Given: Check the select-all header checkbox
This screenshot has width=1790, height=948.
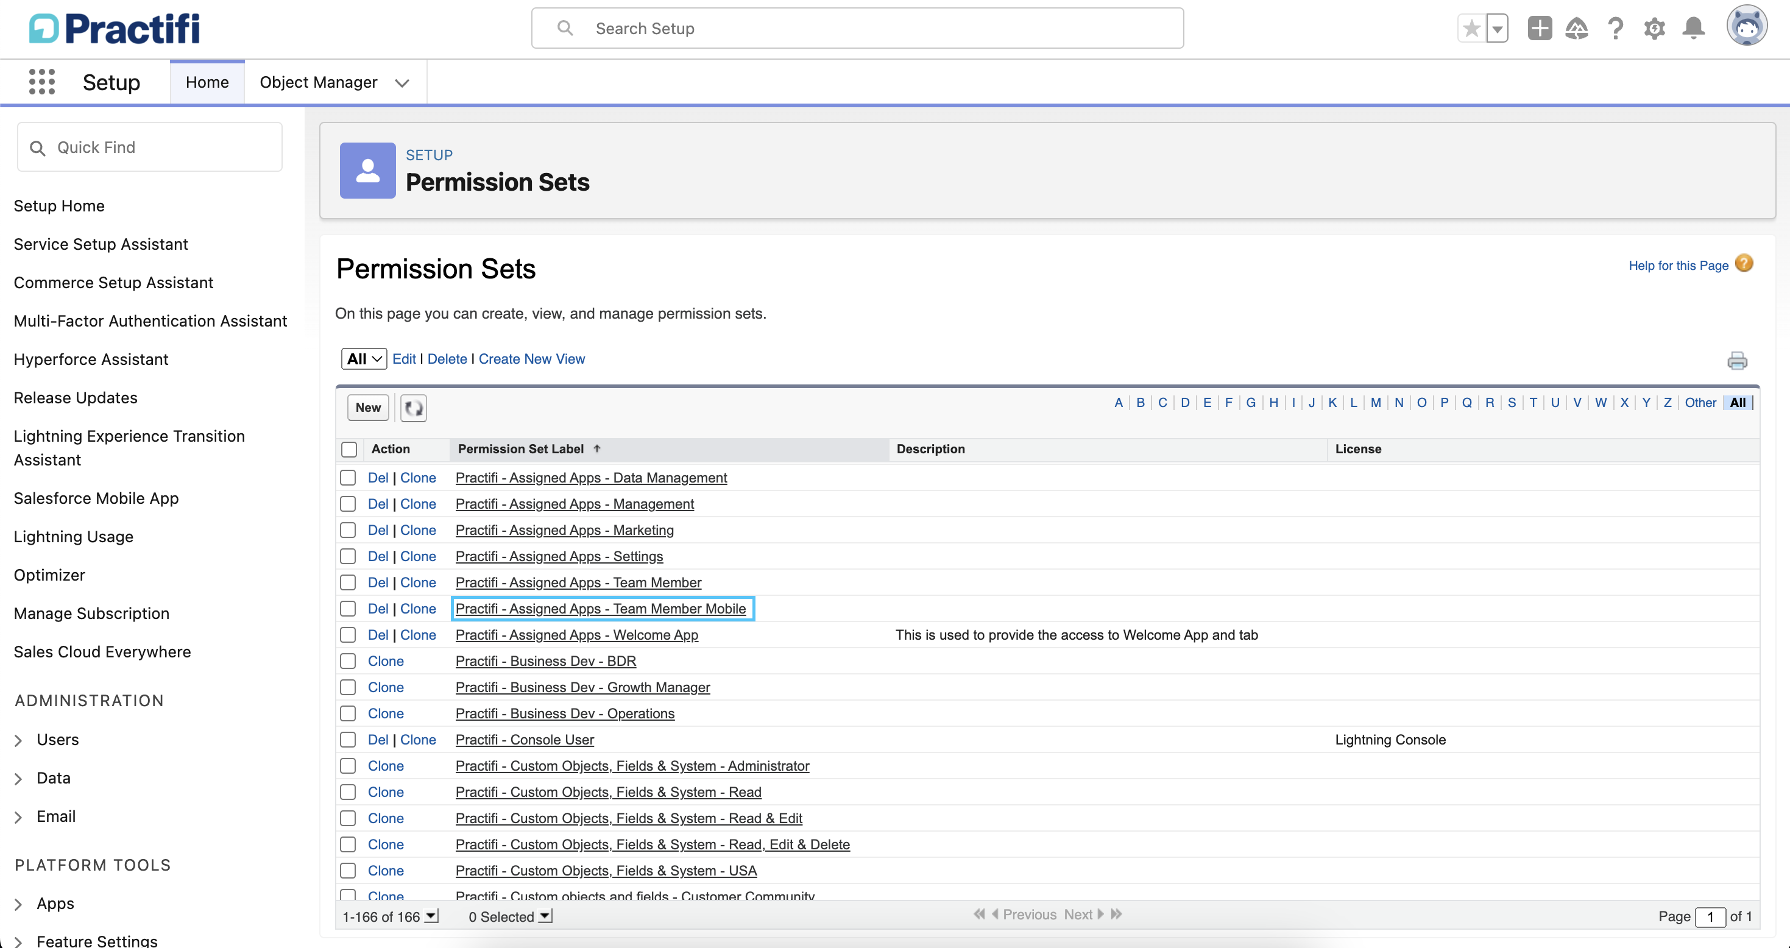Looking at the screenshot, I should click(x=349, y=450).
